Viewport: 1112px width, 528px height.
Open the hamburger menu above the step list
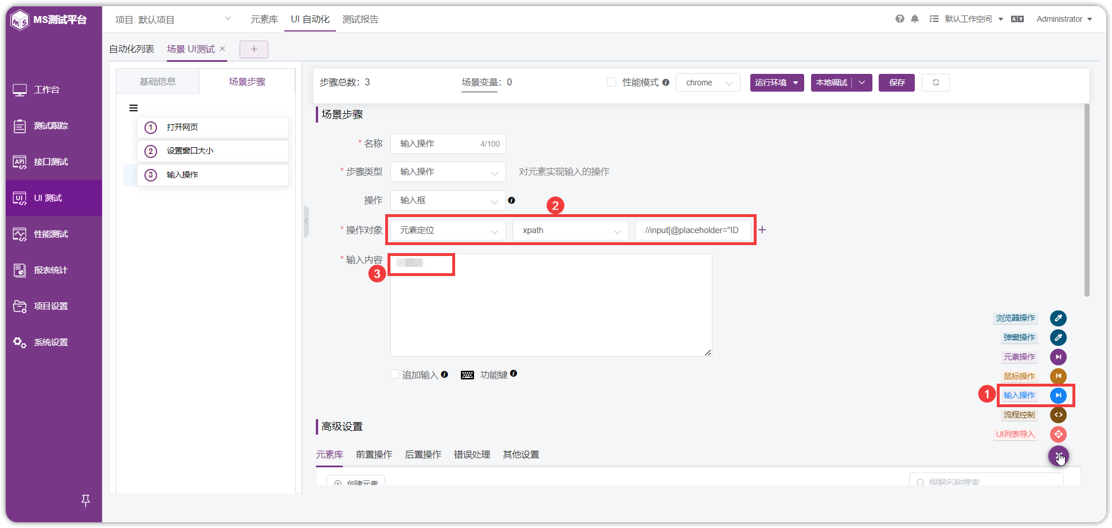(x=134, y=108)
